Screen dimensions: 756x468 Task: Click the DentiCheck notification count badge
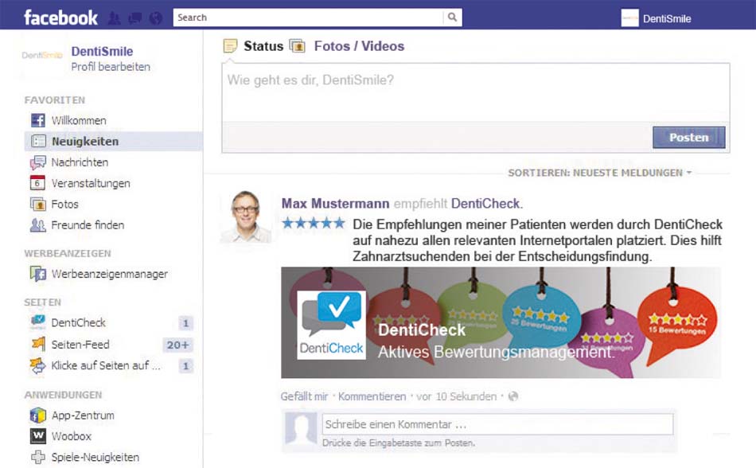(x=185, y=323)
